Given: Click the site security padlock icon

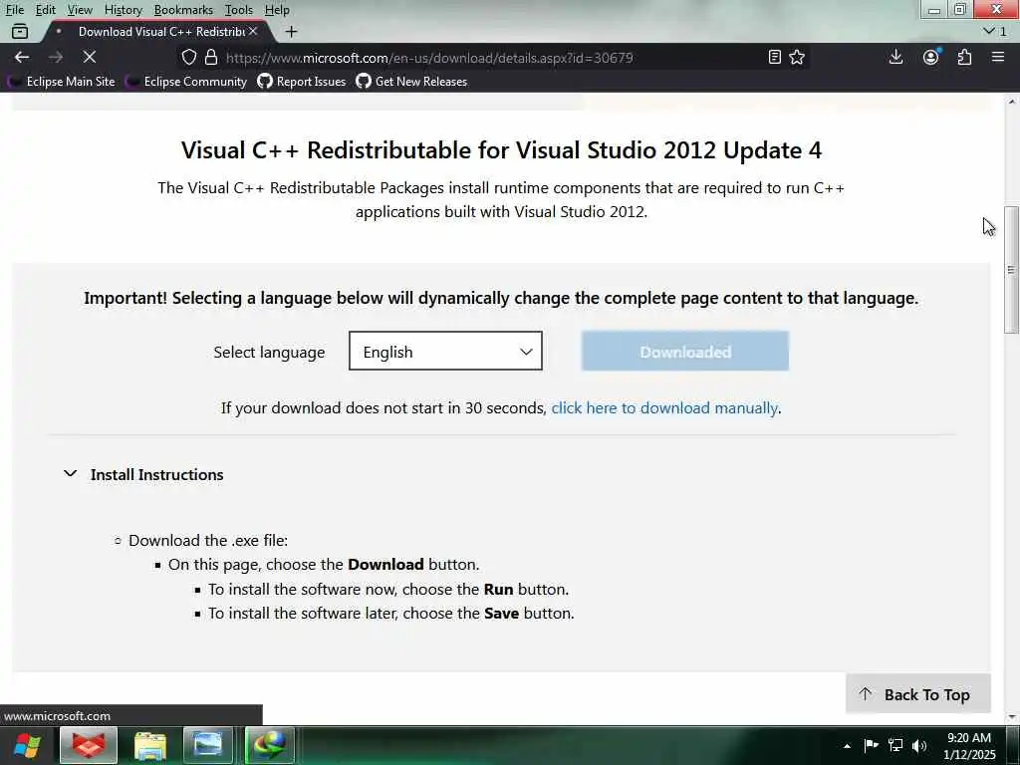Looking at the screenshot, I should coord(211,57).
